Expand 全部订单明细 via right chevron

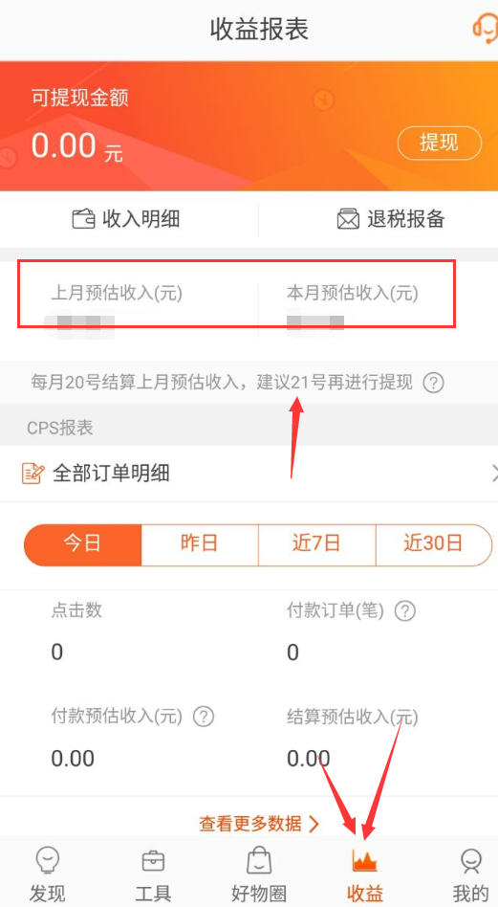pos(494,474)
